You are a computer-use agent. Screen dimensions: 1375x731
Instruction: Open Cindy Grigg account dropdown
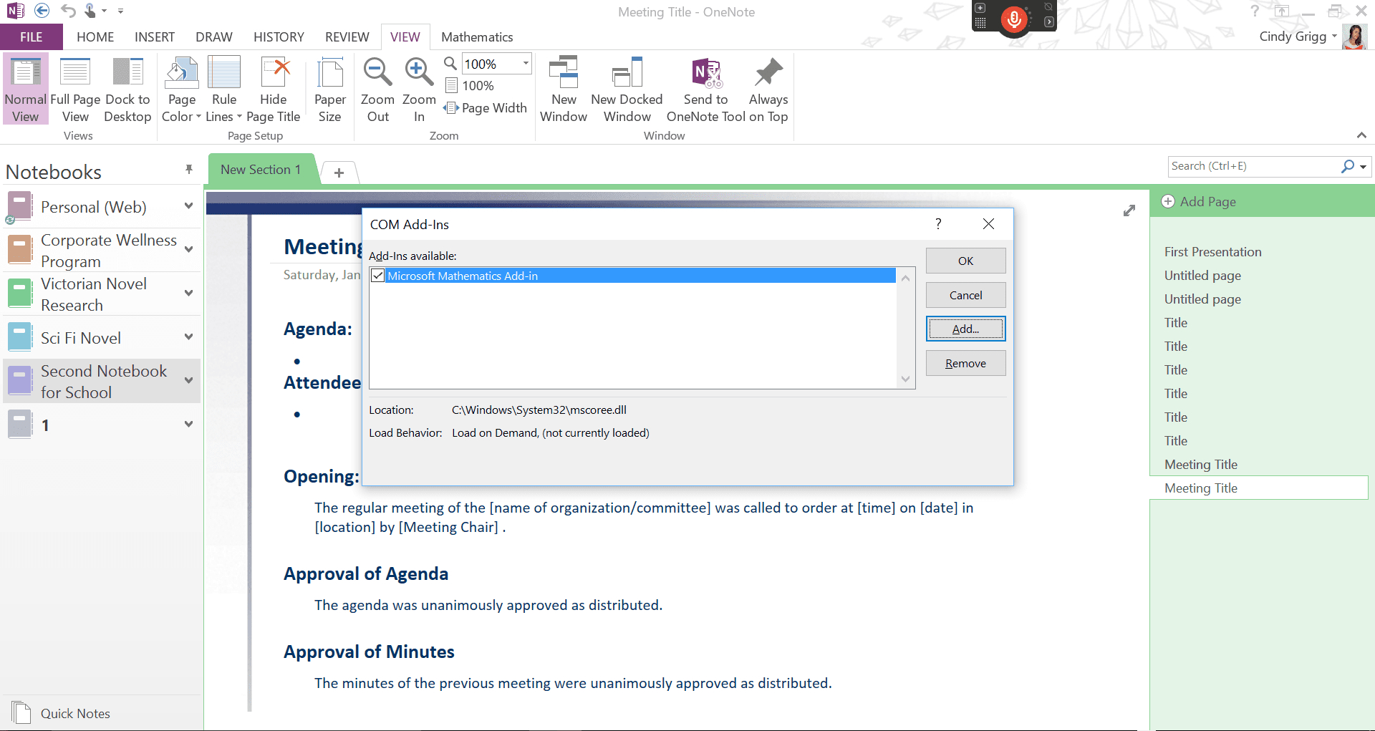pos(1335,37)
